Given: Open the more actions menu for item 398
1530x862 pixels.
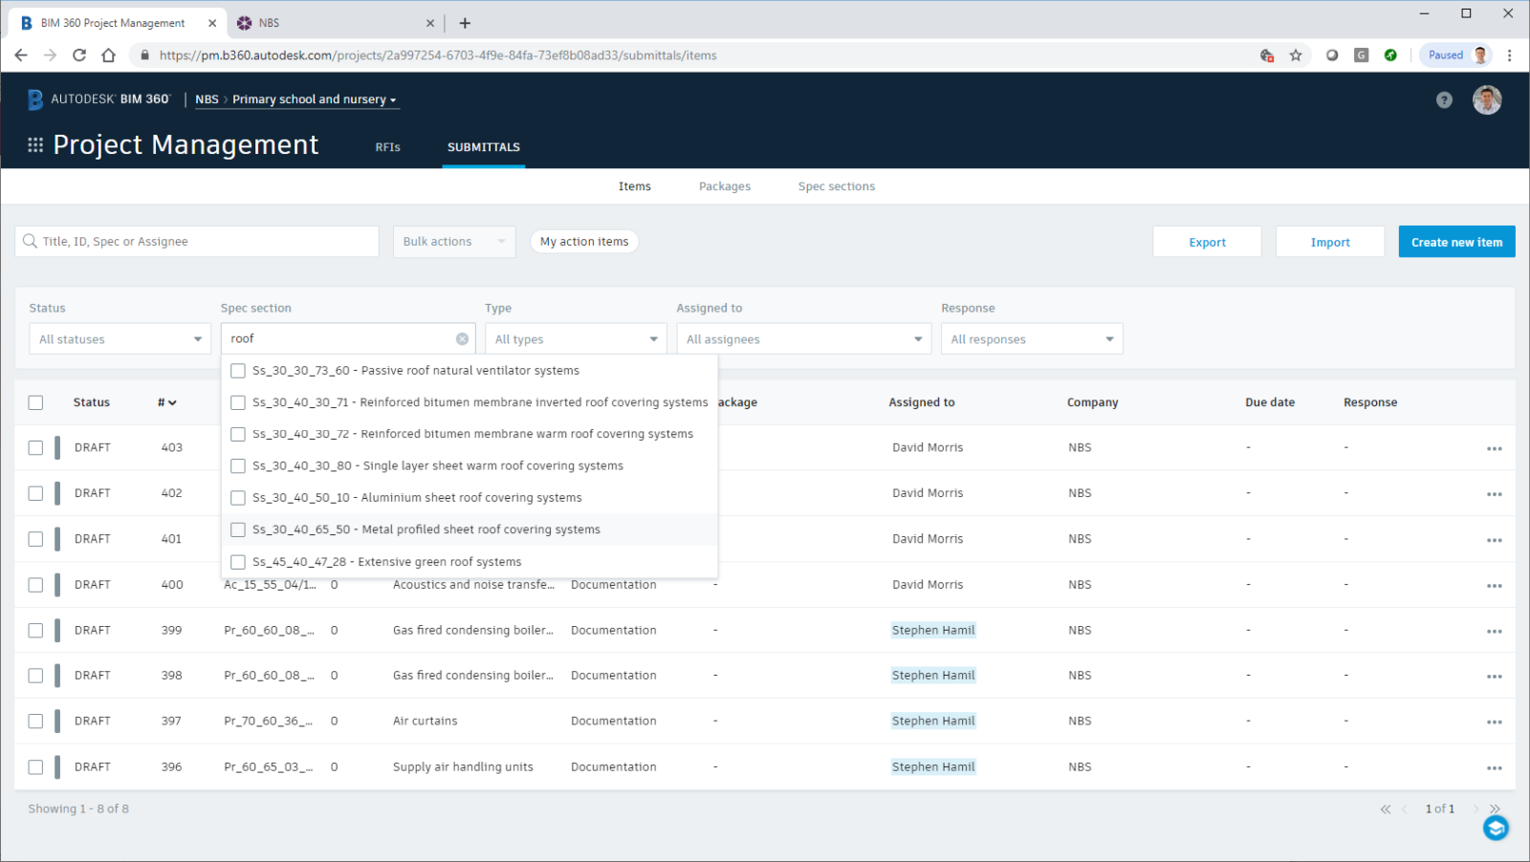Looking at the screenshot, I should (x=1494, y=677).
